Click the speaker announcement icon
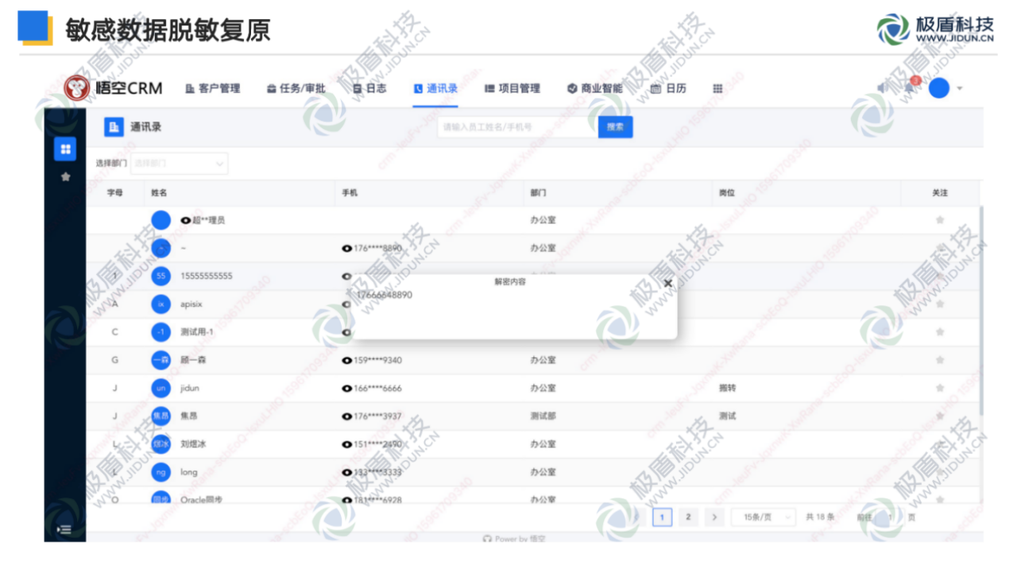 883,87
